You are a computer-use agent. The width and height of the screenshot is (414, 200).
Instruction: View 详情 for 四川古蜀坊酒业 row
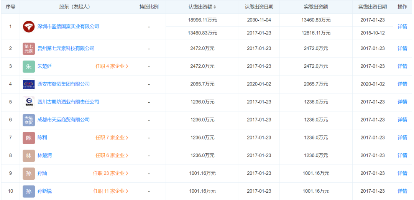point(402,102)
